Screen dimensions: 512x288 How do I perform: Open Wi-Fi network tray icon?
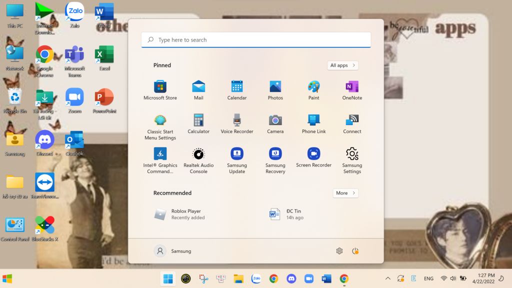tap(443, 278)
